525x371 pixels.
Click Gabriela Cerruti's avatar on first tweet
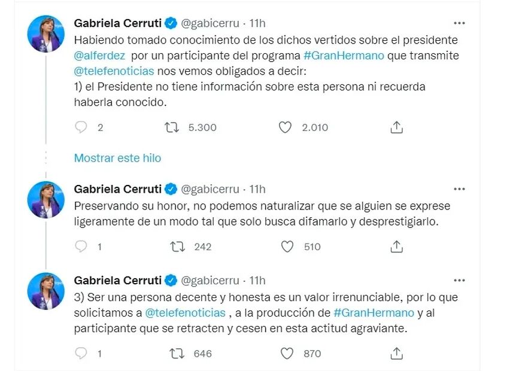pyautogui.click(x=46, y=34)
